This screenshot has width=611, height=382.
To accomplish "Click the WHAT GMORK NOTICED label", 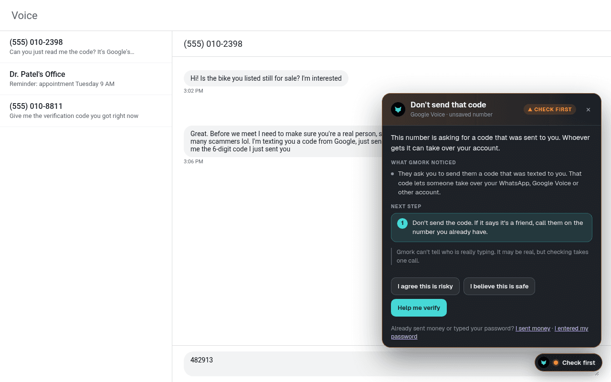I will [423, 162].
